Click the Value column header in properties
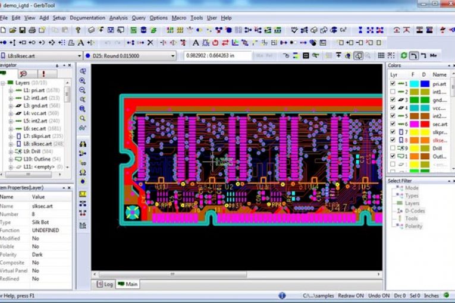455x303 pixels. pos(38,197)
